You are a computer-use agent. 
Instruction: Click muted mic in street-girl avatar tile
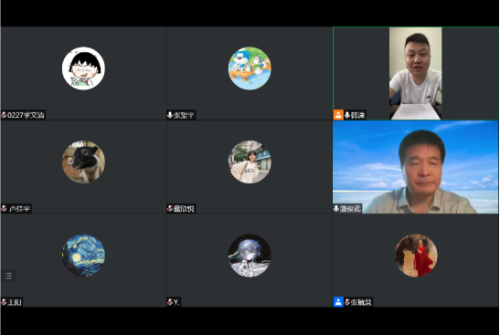pos(170,209)
